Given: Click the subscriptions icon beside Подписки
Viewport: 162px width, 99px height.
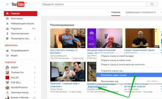Looking at the screenshot, I should point(7,29).
